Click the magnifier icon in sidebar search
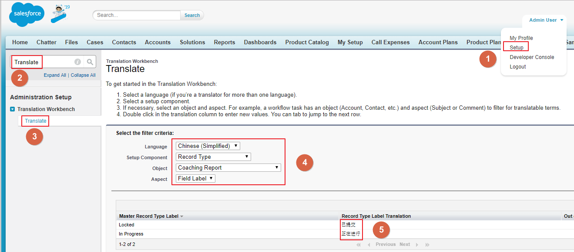The height and width of the screenshot is (252, 574). point(90,62)
